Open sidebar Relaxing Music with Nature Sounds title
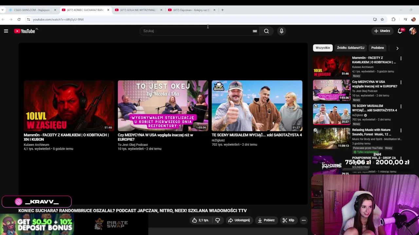Viewport: 419px width, 235px height. (x=372, y=132)
